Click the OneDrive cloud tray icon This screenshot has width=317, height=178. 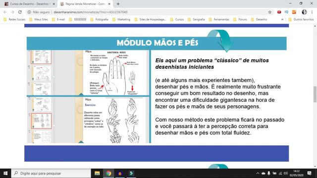263,174
